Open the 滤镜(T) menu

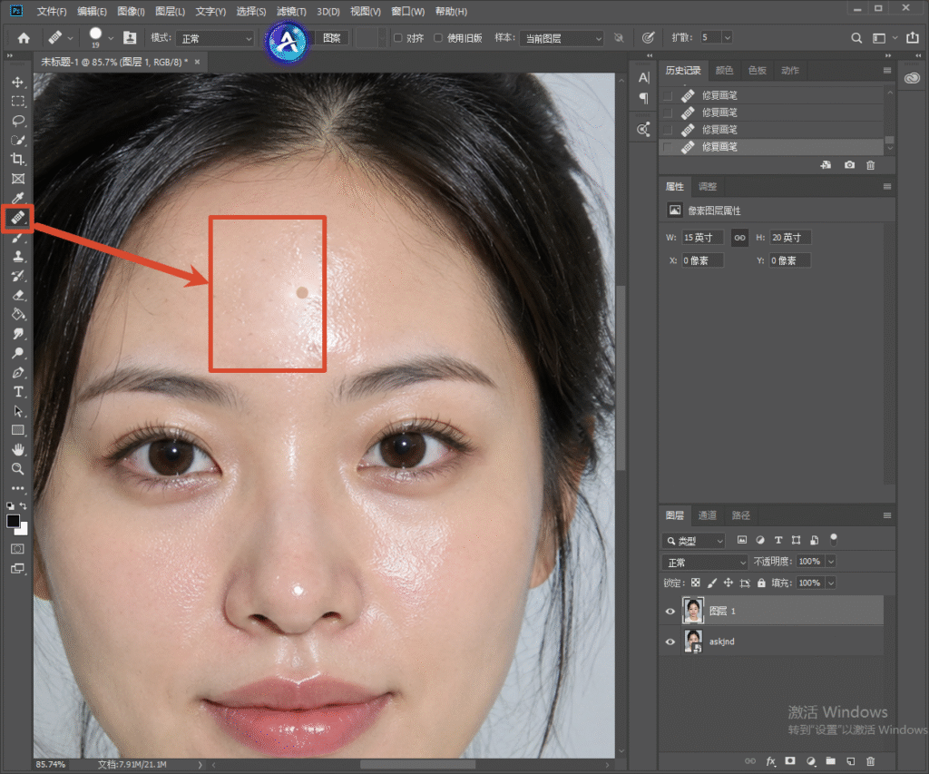point(291,11)
